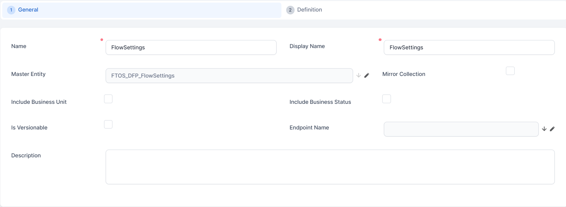The width and height of the screenshot is (566, 207).
Task: Edit the Master Entity with pencil icon
Action: click(x=367, y=76)
